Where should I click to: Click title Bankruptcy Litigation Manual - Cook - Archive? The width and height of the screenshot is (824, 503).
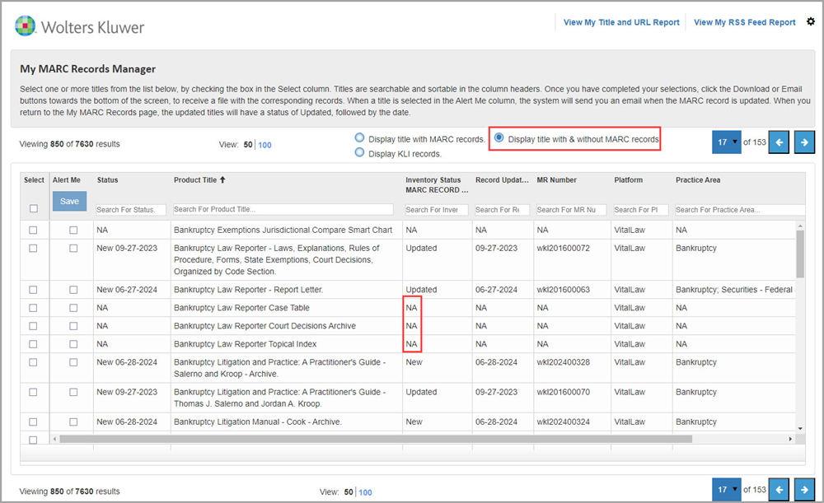(x=258, y=421)
